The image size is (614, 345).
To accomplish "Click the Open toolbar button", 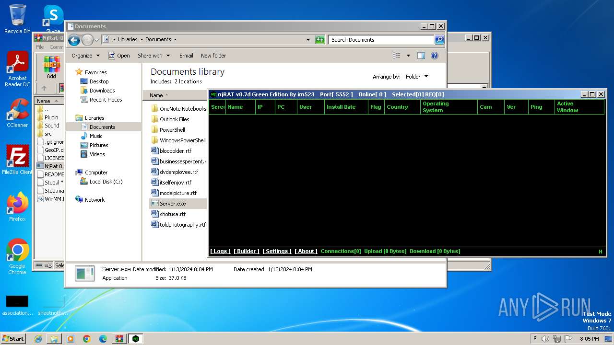I will [119, 56].
